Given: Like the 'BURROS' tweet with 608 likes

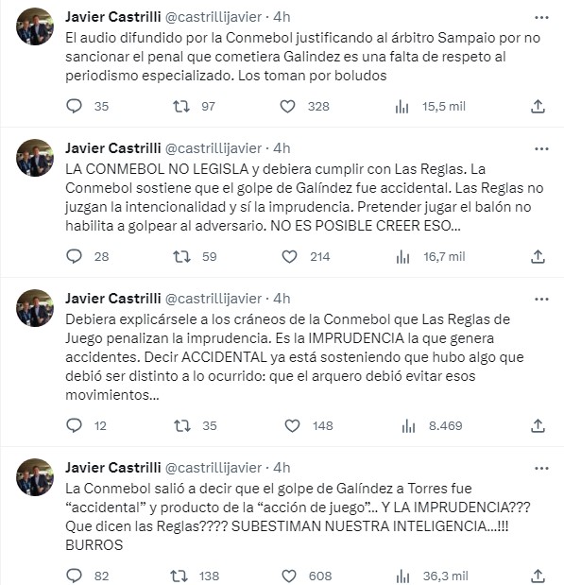Looking at the screenshot, I should [289, 576].
